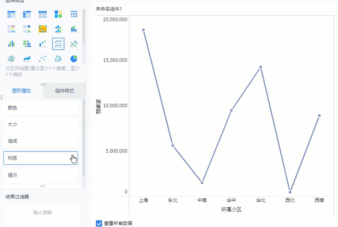
Task: Select the pie chart type icon
Action: 74,59
